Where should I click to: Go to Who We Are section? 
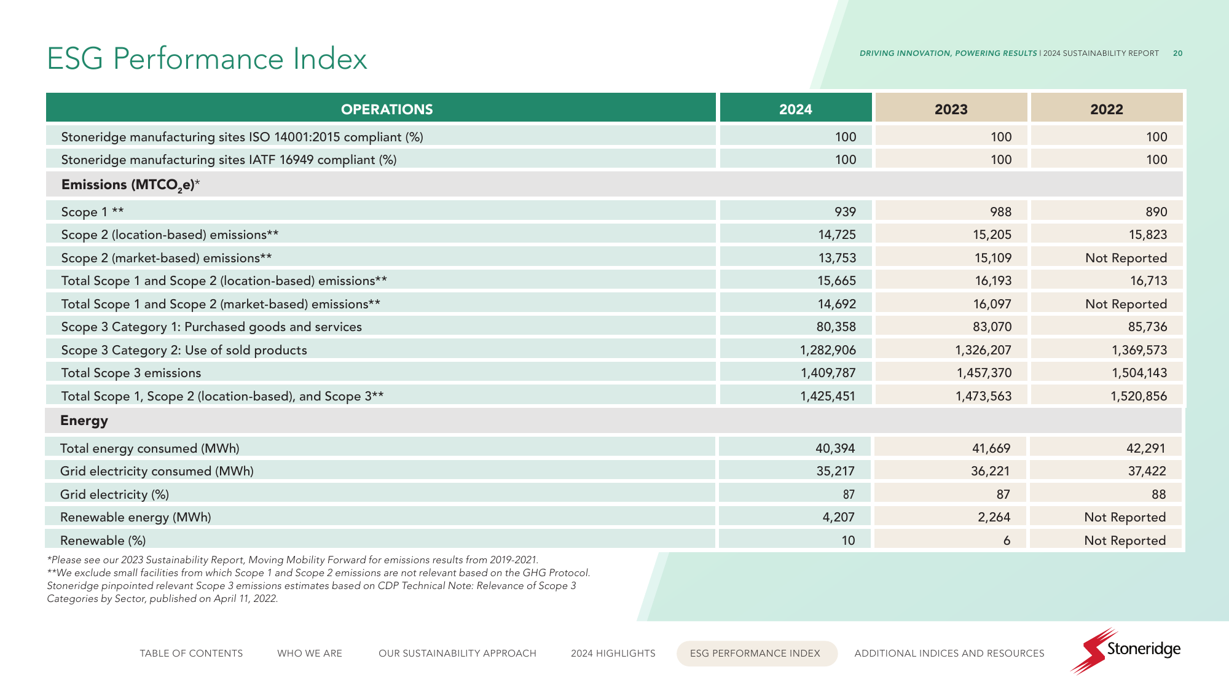310,653
